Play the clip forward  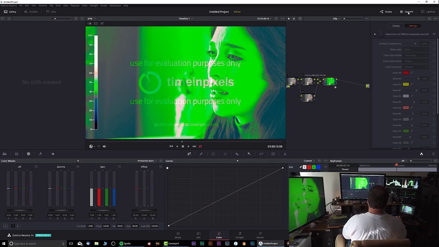[188, 146]
